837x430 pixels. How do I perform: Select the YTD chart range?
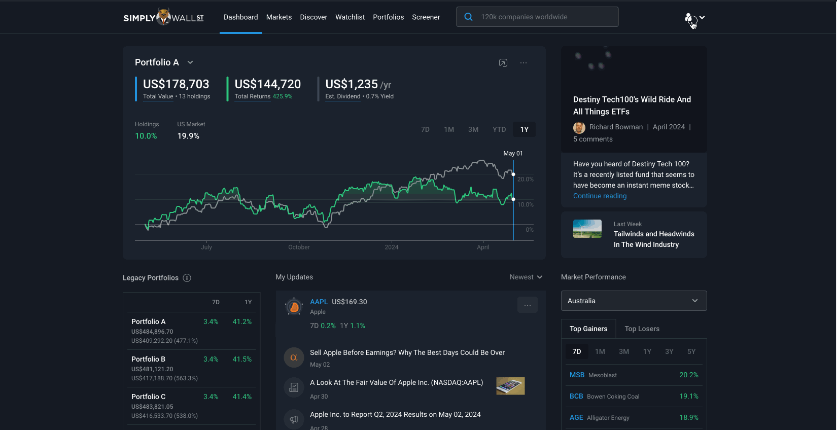499,129
